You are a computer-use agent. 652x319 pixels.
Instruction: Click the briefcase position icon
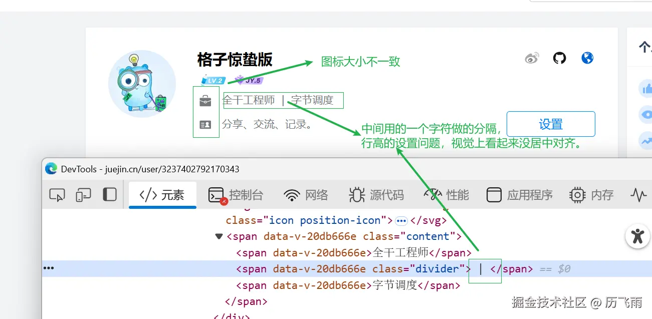[x=205, y=101]
